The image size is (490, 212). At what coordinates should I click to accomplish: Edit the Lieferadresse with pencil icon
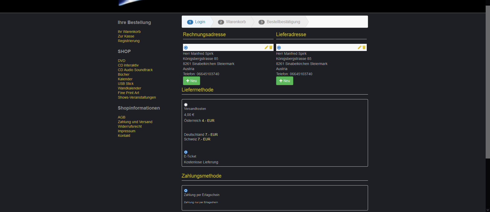[359, 47]
